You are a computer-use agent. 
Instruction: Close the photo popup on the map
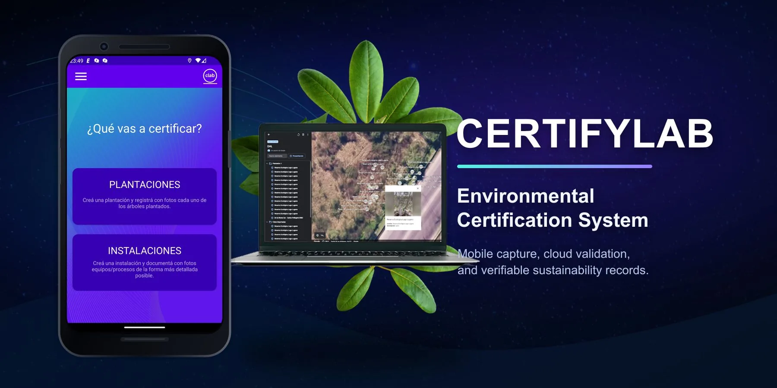(x=417, y=188)
